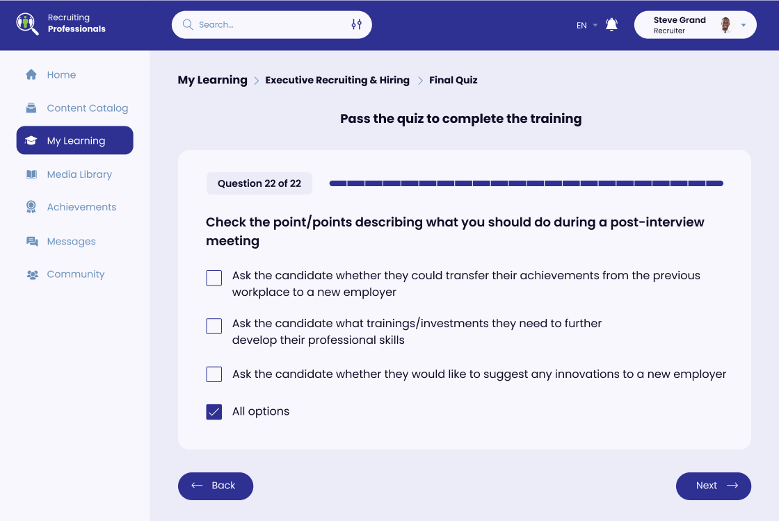This screenshot has width=779, height=521.
Task: Click the quiz progress bar
Action: [x=526, y=183]
